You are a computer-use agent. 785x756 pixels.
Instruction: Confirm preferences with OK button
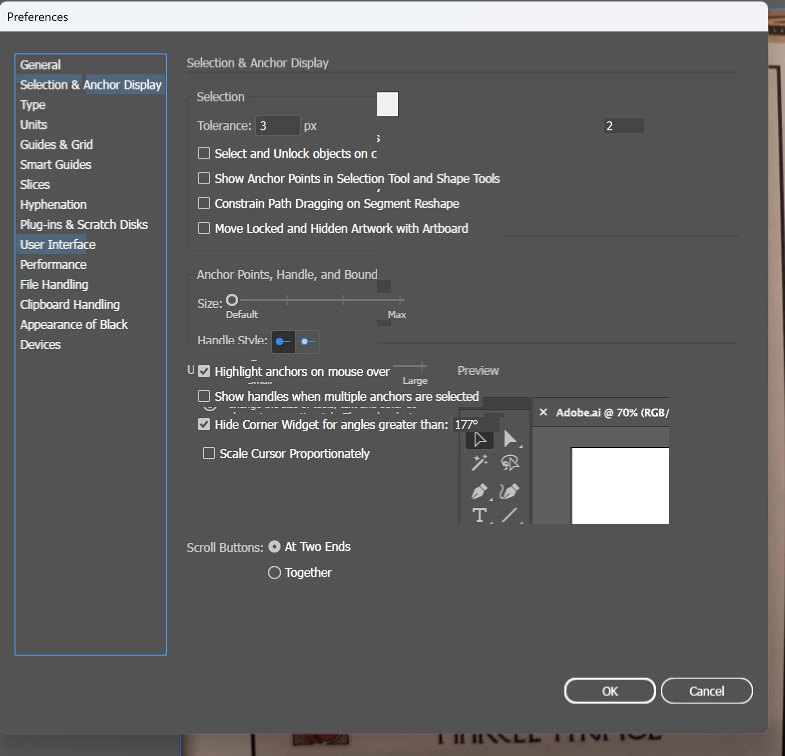610,691
